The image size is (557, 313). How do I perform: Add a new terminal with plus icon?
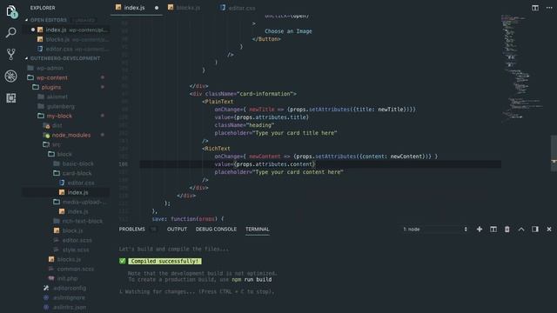480,230
